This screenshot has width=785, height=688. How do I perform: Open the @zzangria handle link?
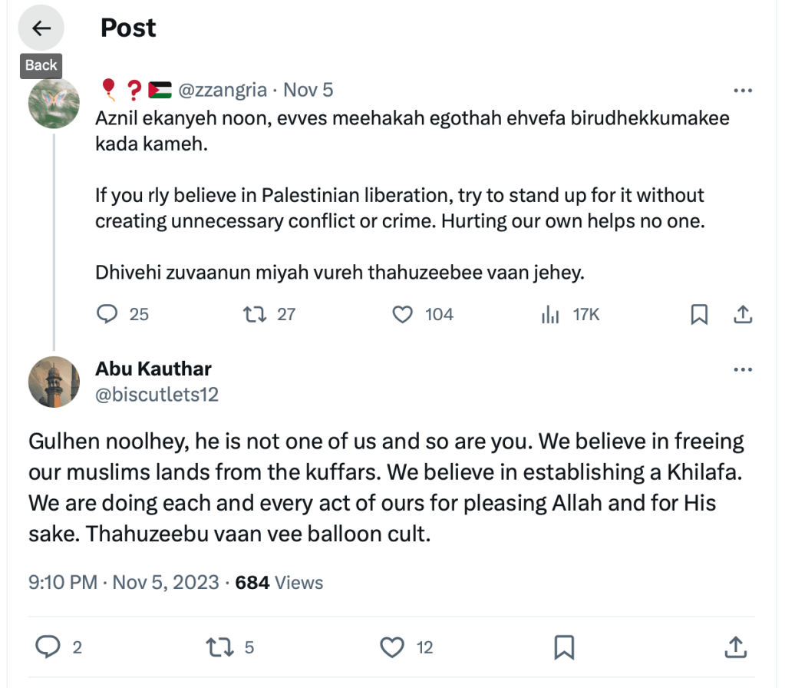pos(223,90)
